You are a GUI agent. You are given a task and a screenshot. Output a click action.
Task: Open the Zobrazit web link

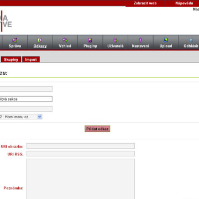tap(145, 3)
